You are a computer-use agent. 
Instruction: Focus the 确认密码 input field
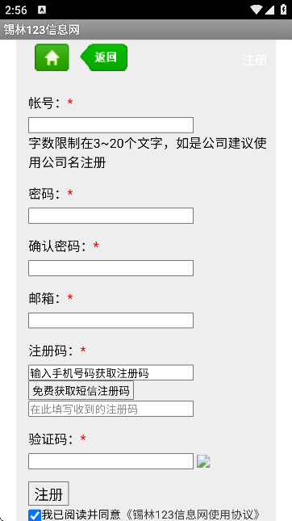111,268
